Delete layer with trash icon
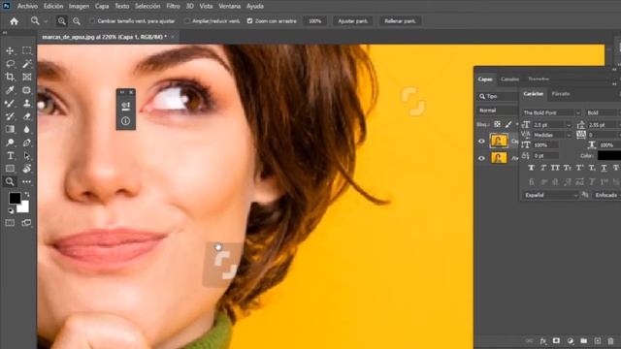 pyautogui.click(x=610, y=340)
